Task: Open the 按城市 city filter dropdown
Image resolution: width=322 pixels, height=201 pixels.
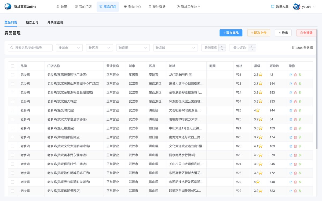Action: point(69,48)
